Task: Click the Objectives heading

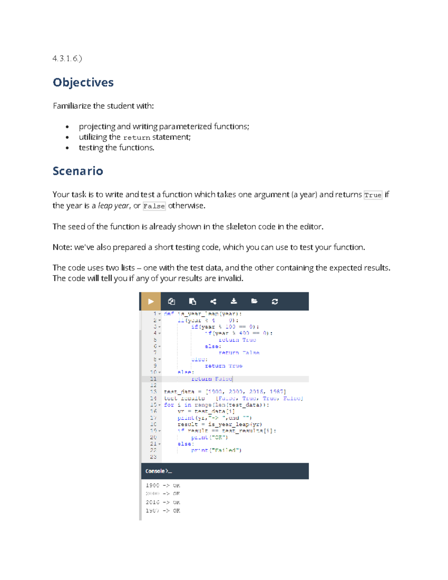Action: tap(83, 82)
